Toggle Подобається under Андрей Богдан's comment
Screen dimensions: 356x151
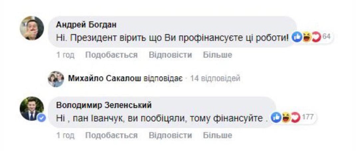(x=111, y=55)
